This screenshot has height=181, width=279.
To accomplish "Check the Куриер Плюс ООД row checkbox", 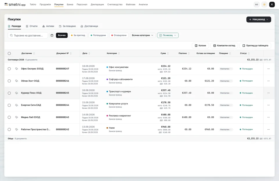I will coord(9,93).
